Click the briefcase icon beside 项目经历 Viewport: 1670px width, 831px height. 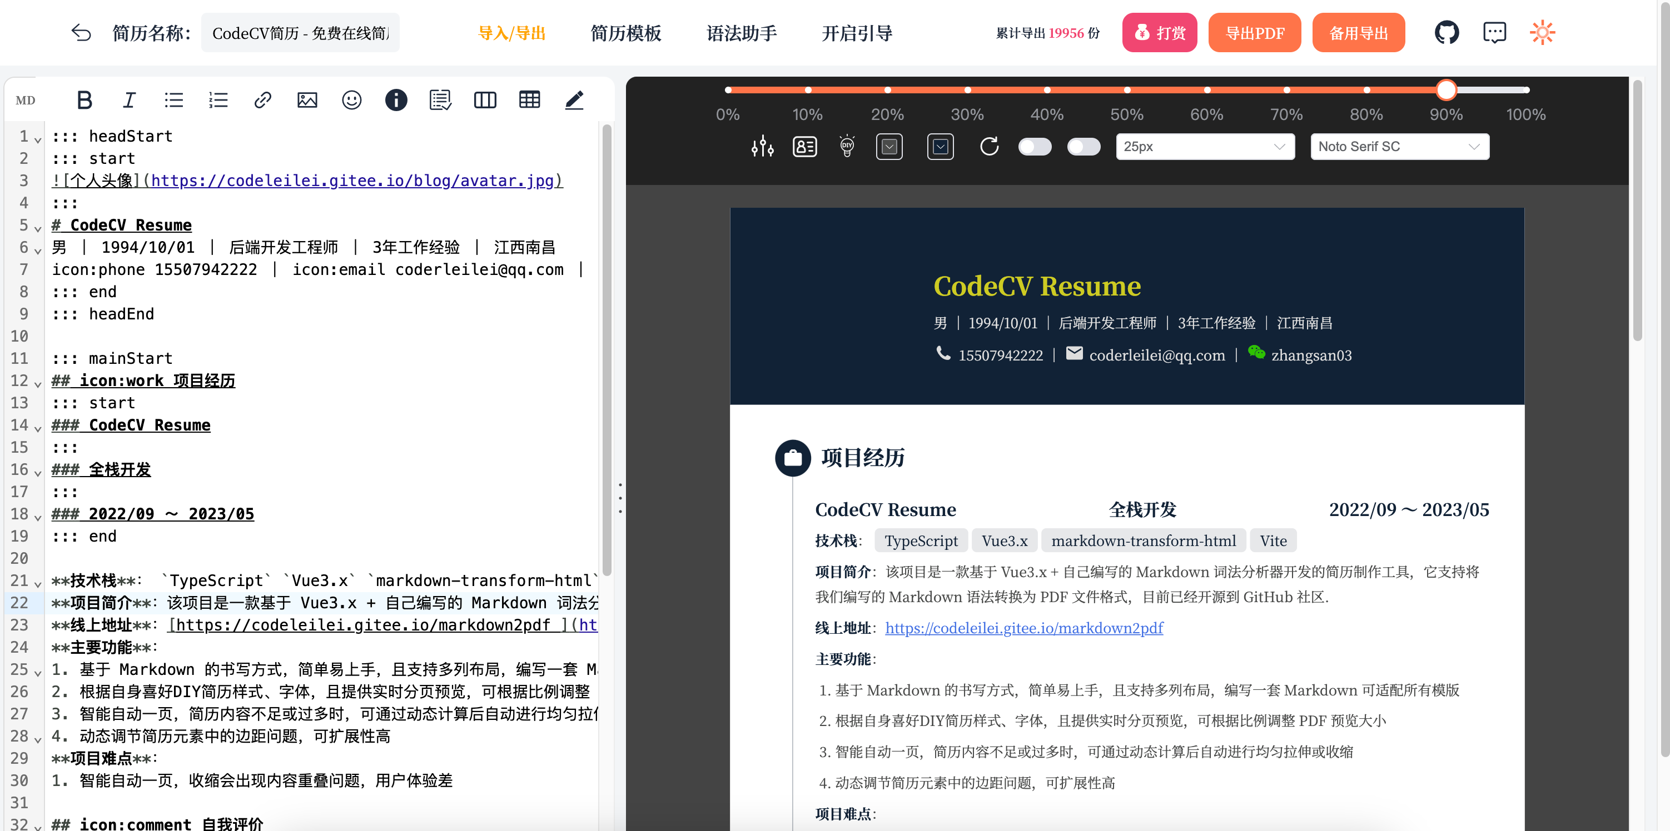tap(793, 458)
